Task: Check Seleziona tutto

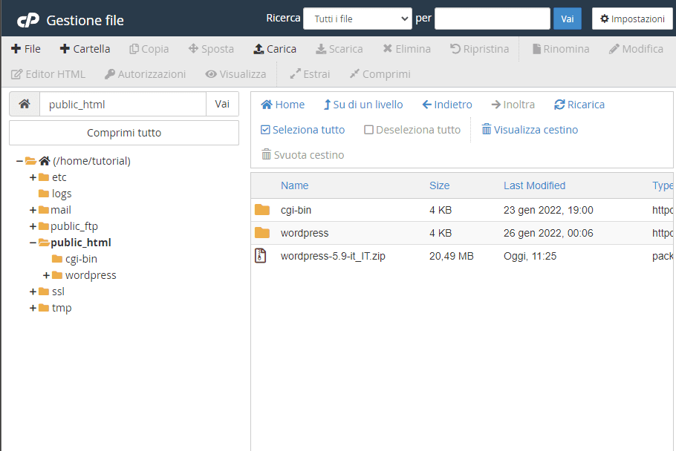Action: 302,130
